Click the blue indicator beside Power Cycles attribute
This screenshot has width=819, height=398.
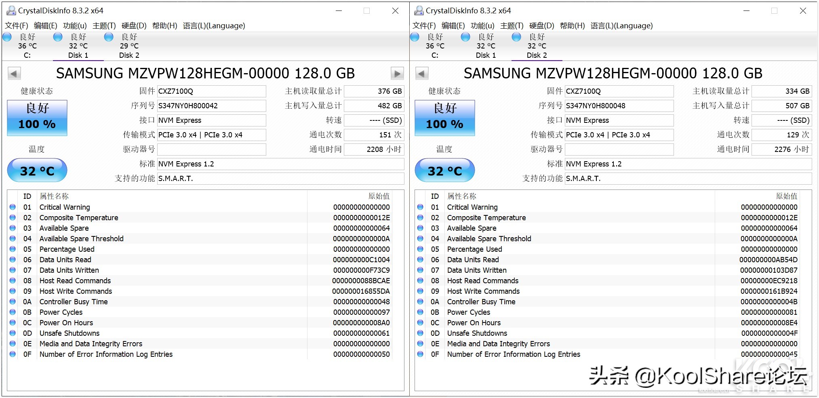click(x=12, y=312)
